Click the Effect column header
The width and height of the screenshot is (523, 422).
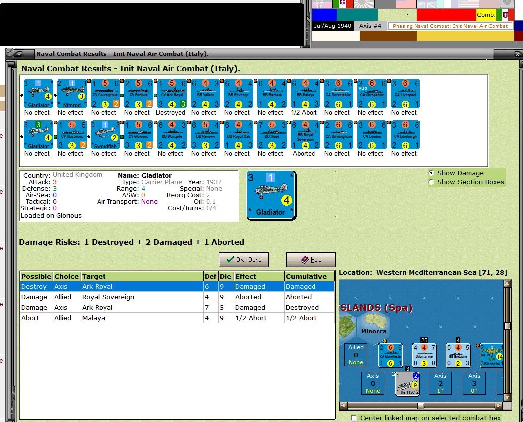pyautogui.click(x=259, y=276)
